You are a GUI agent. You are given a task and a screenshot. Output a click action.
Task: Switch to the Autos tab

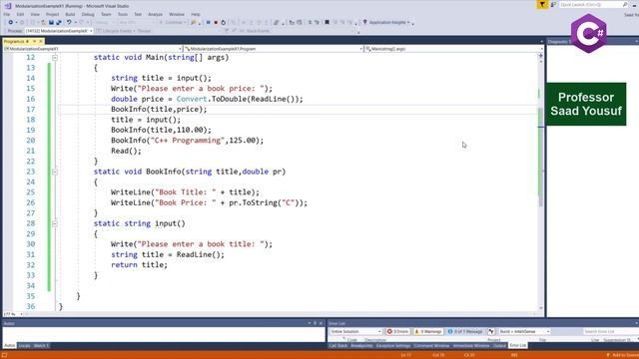pos(9,346)
